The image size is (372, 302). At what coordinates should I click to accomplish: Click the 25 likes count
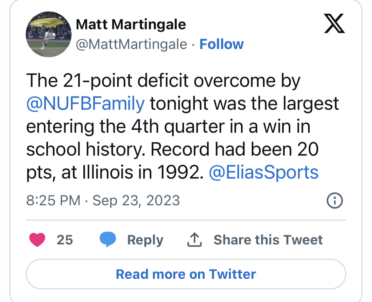pos(65,240)
